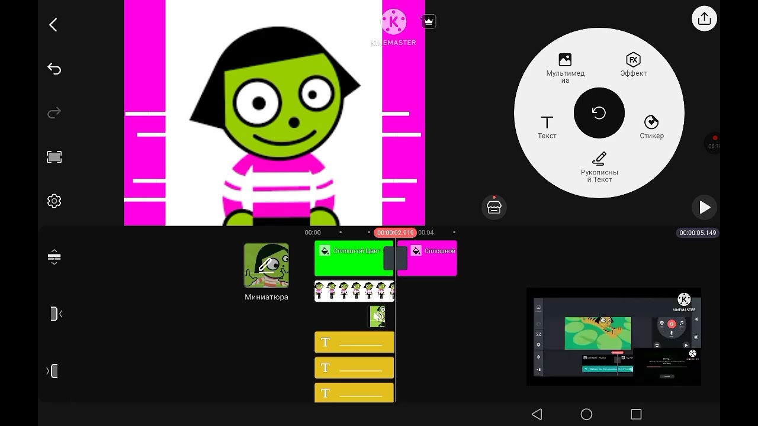Select the character sprite strip layer

point(354,291)
